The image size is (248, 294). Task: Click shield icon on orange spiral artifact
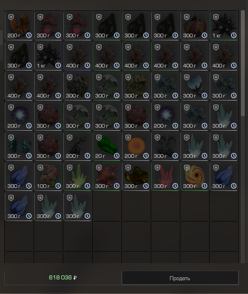[x=187, y=168]
